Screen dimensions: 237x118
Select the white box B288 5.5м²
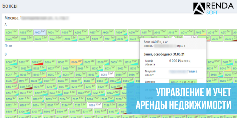pyautogui.click(x=95, y=105)
